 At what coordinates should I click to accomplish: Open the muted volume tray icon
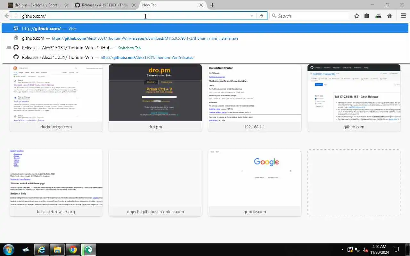[x=365, y=250]
